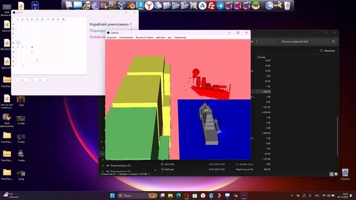Open the first Visual Studio icon in dock
The height and width of the screenshot is (200, 356).
point(229,6)
